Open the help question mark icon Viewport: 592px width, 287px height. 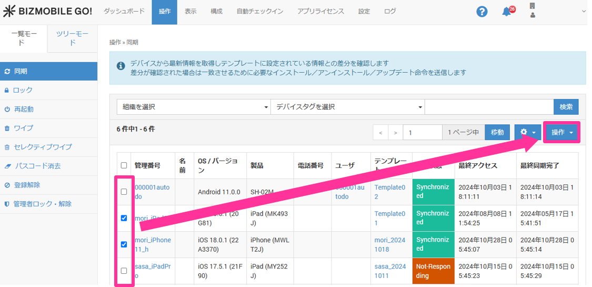tap(481, 12)
